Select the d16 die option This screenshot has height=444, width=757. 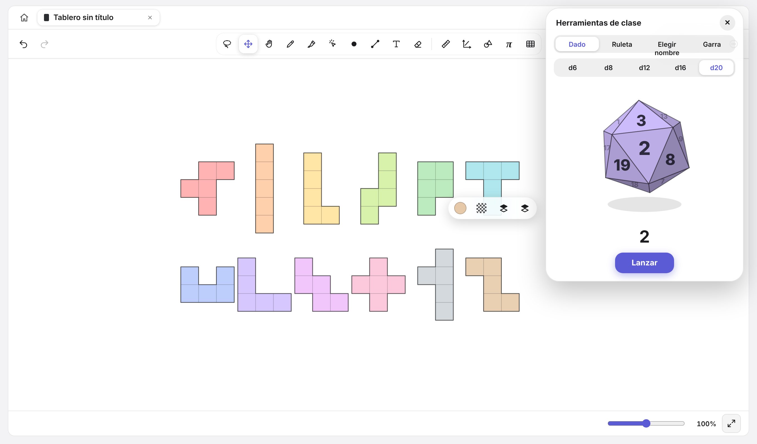pos(680,68)
